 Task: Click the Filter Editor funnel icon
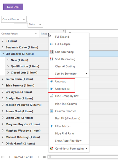[x=52, y=126]
